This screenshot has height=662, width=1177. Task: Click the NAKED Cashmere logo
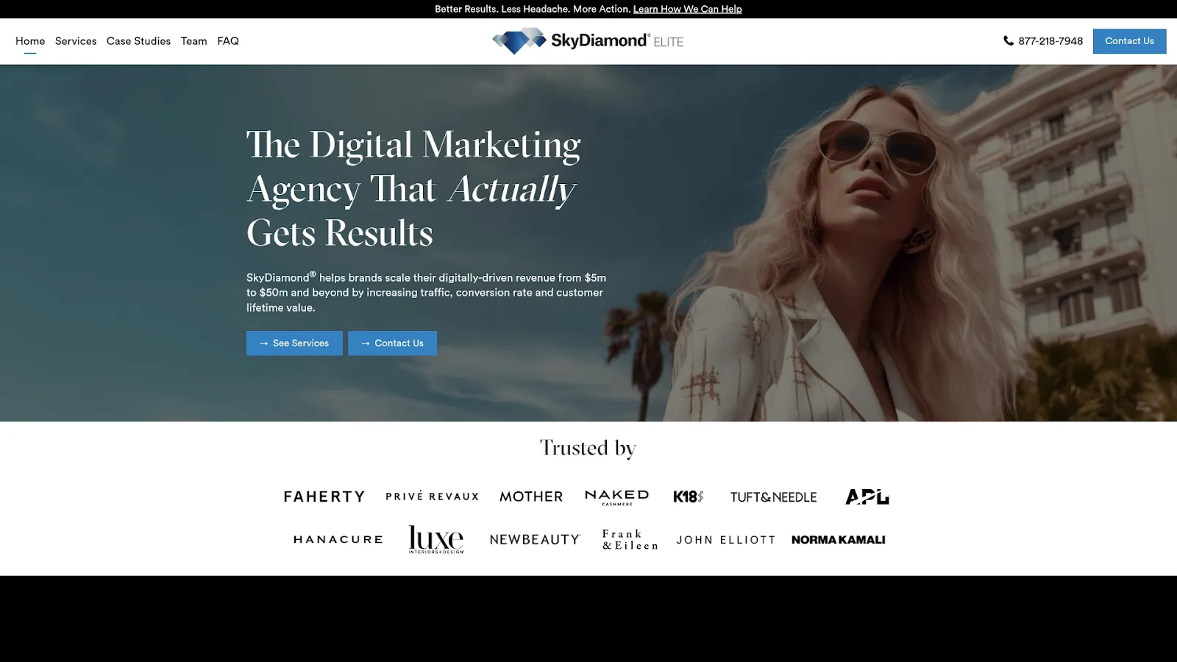[x=616, y=496]
